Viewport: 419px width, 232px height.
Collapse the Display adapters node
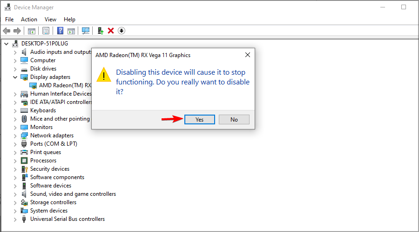pyautogui.click(x=15, y=77)
